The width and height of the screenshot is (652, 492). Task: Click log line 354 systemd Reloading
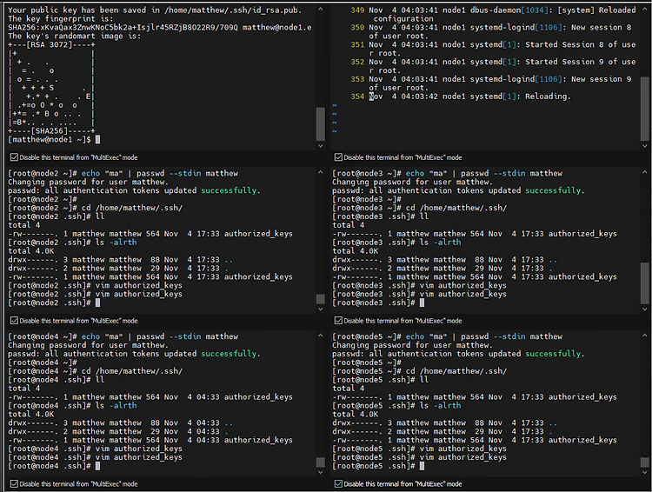[x=461, y=96]
